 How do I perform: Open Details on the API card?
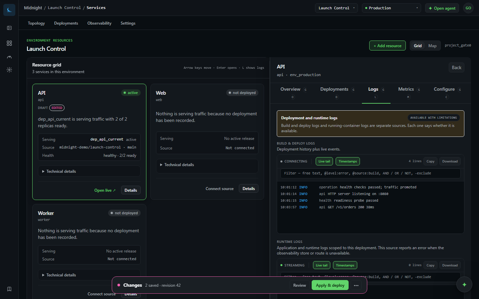pos(131,190)
